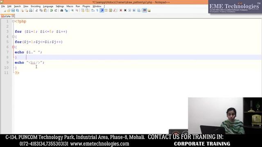262x147 pixels.
Task: Undo using the green arrow icon
Action: [52, 11]
